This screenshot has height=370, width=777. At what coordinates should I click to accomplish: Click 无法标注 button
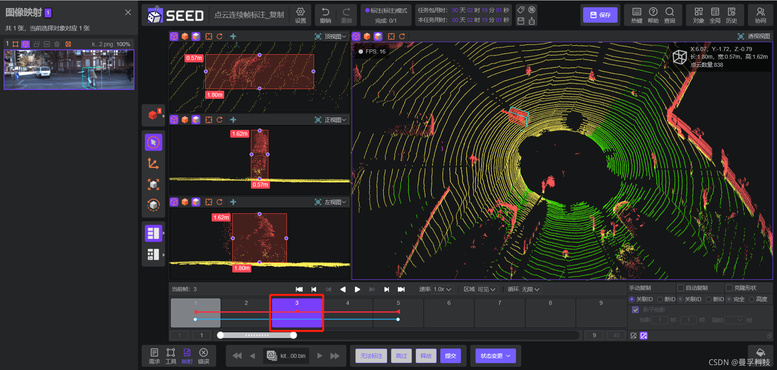tap(372, 356)
